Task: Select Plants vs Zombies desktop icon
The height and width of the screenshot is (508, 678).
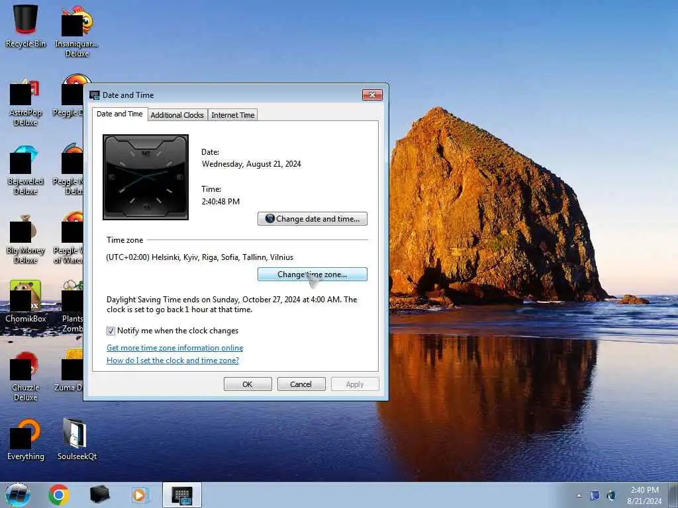Action: point(72,306)
